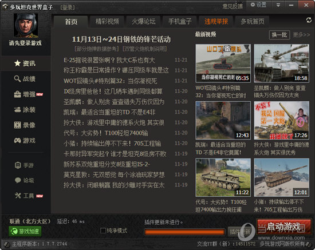The height and width of the screenshot is (250, 315).
Task: Open the 论坛 forum chat entry
Action: pos(25,180)
